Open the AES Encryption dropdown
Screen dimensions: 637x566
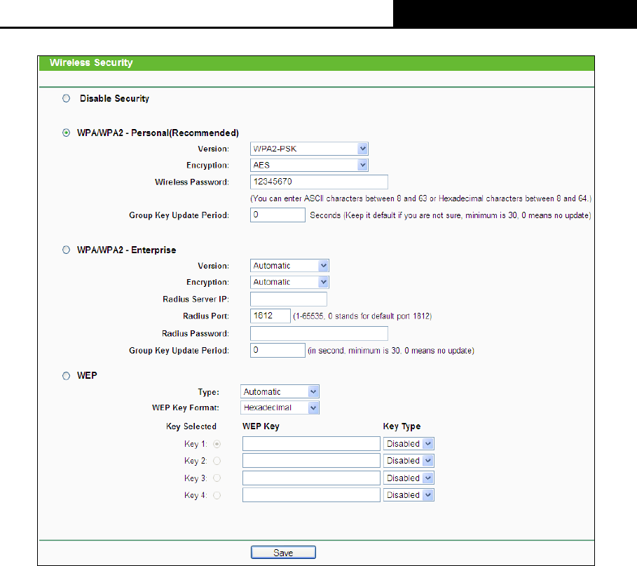[309, 165]
